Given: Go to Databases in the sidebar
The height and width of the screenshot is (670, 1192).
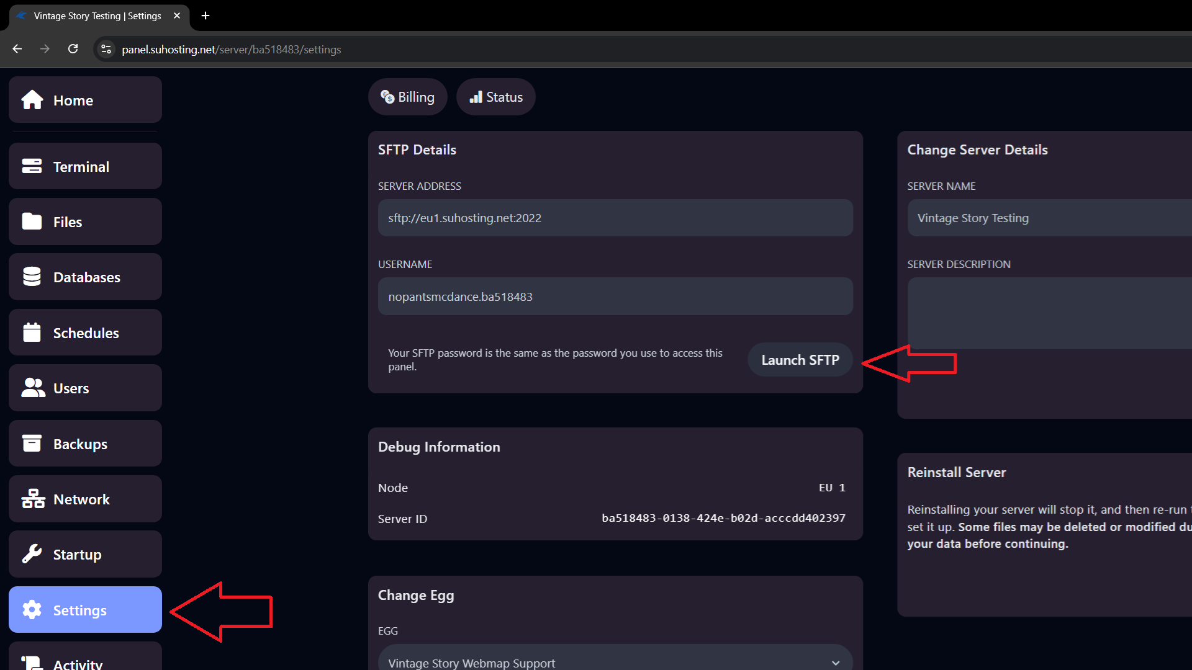Looking at the screenshot, I should (85, 277).
